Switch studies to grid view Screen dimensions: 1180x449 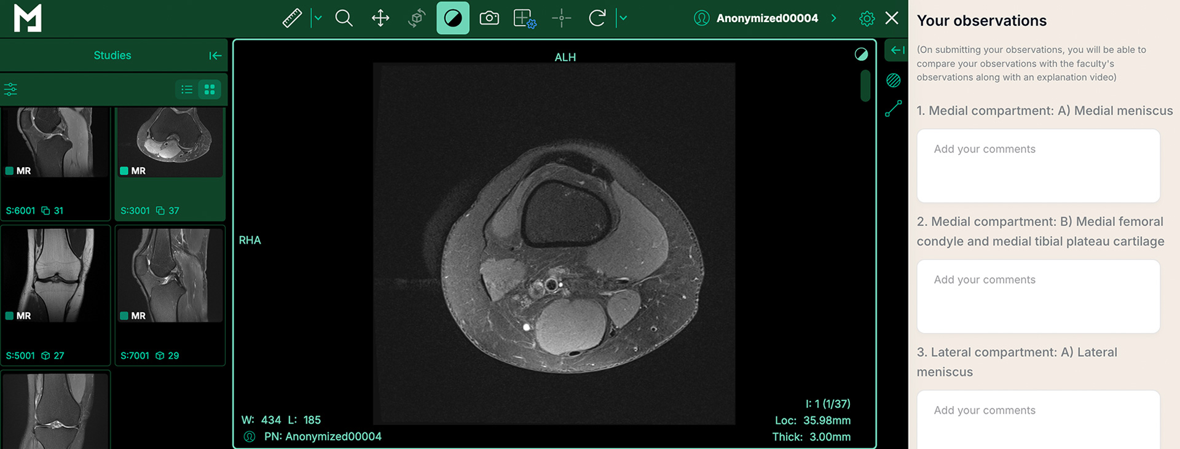click(210, 90)
